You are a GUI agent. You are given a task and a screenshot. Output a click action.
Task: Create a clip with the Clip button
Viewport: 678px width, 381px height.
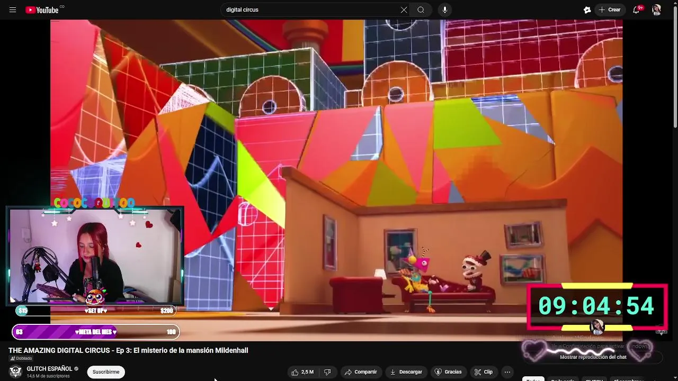coord(483,372)
